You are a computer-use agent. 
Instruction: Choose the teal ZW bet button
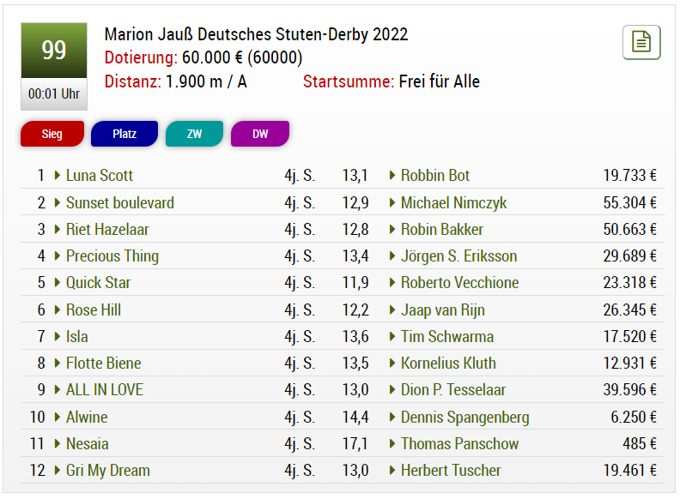(x=194, y=134)
